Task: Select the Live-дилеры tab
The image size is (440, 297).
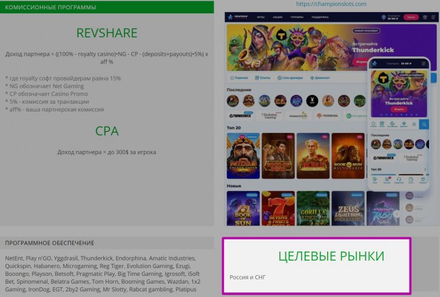Action: click(290, 78)
